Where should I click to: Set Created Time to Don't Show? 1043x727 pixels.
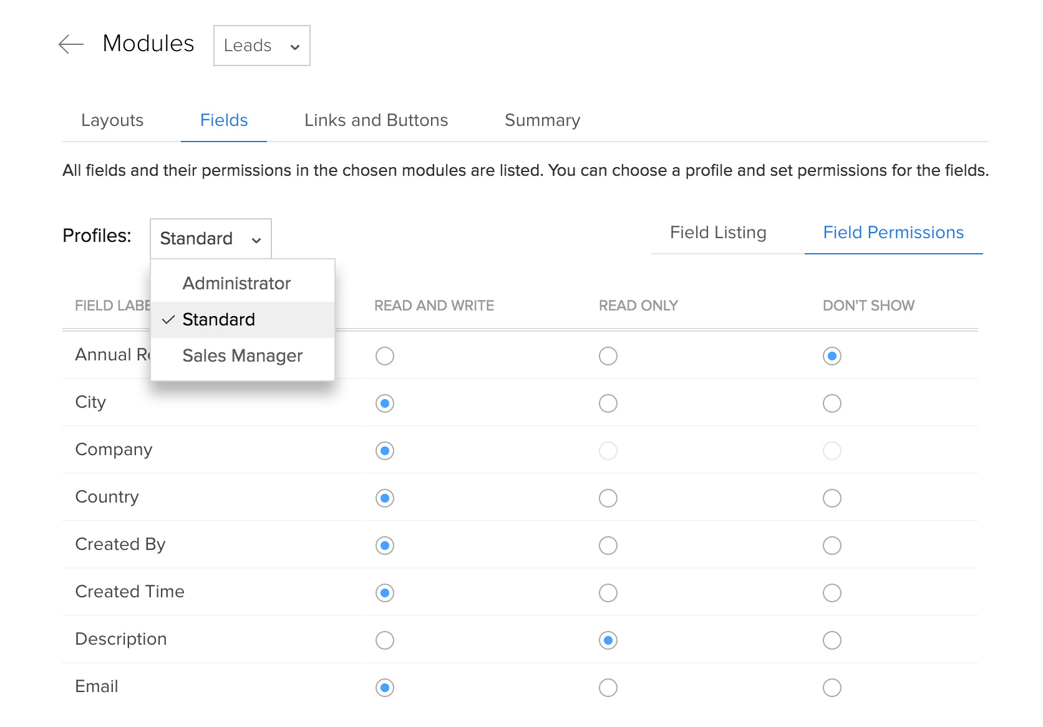pyautogui.click(x=832, y=593)
